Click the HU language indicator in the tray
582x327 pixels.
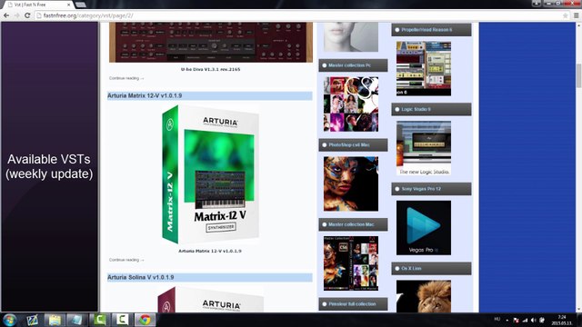tap(497, 319)
